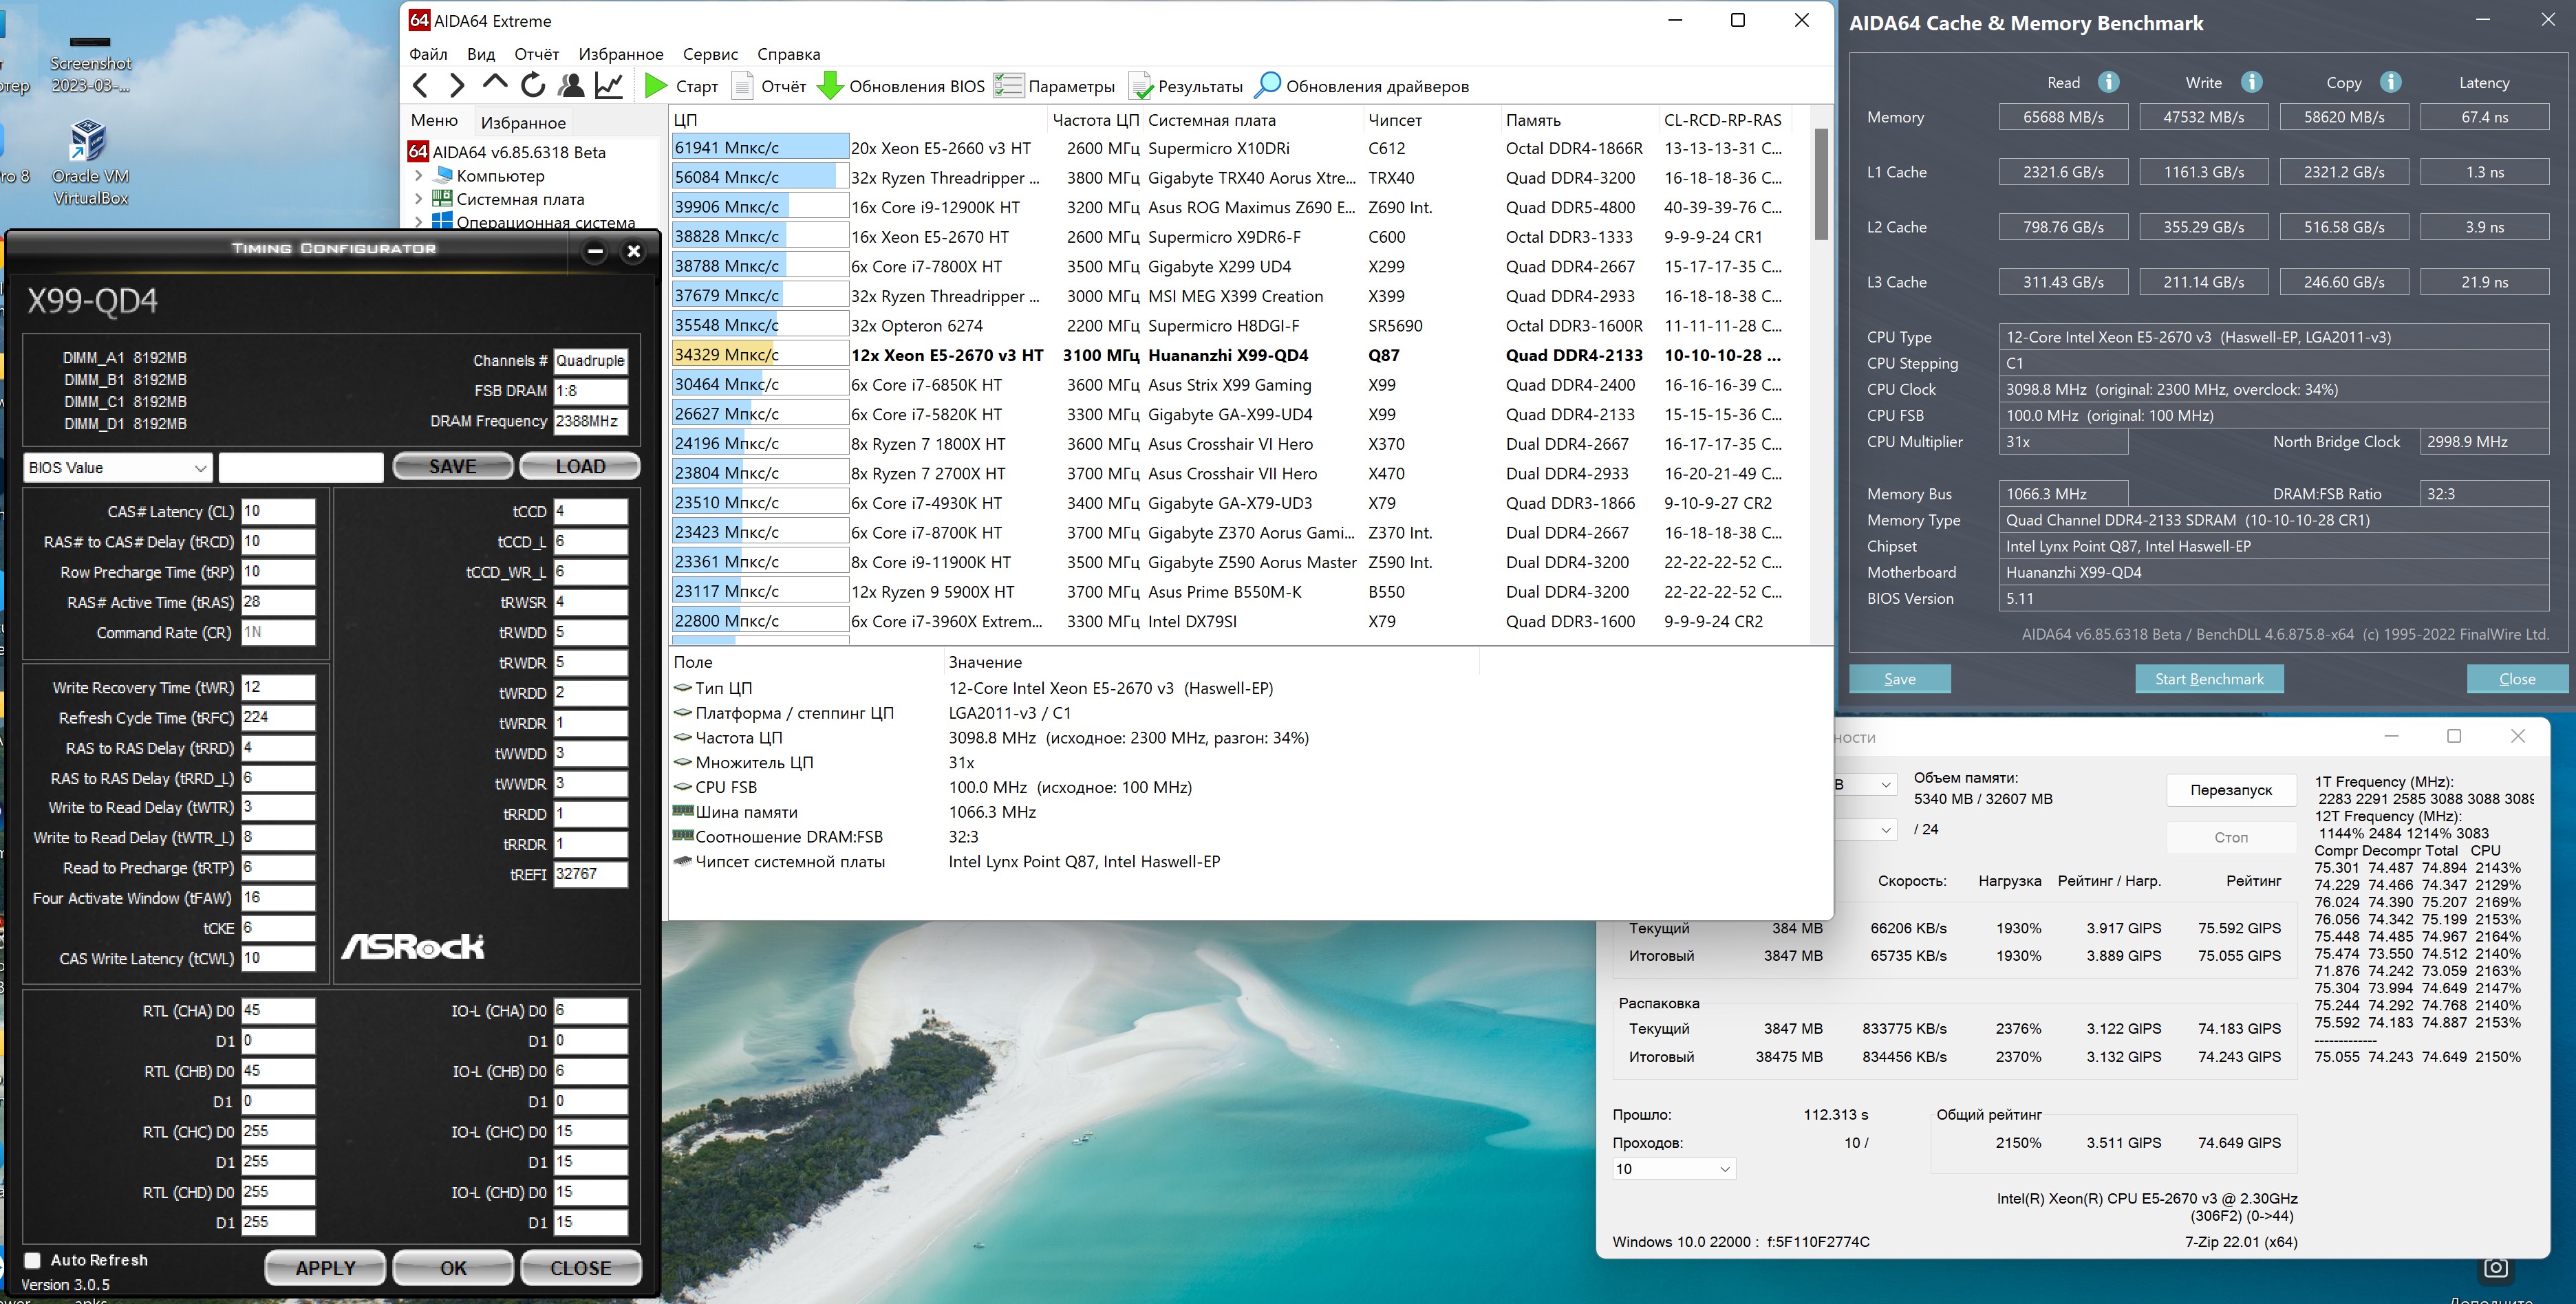The width and height of the screenshot is (2576, 1304).
Task: Click the APPLY button in Timing Configurator
Action: (325, 1268)
